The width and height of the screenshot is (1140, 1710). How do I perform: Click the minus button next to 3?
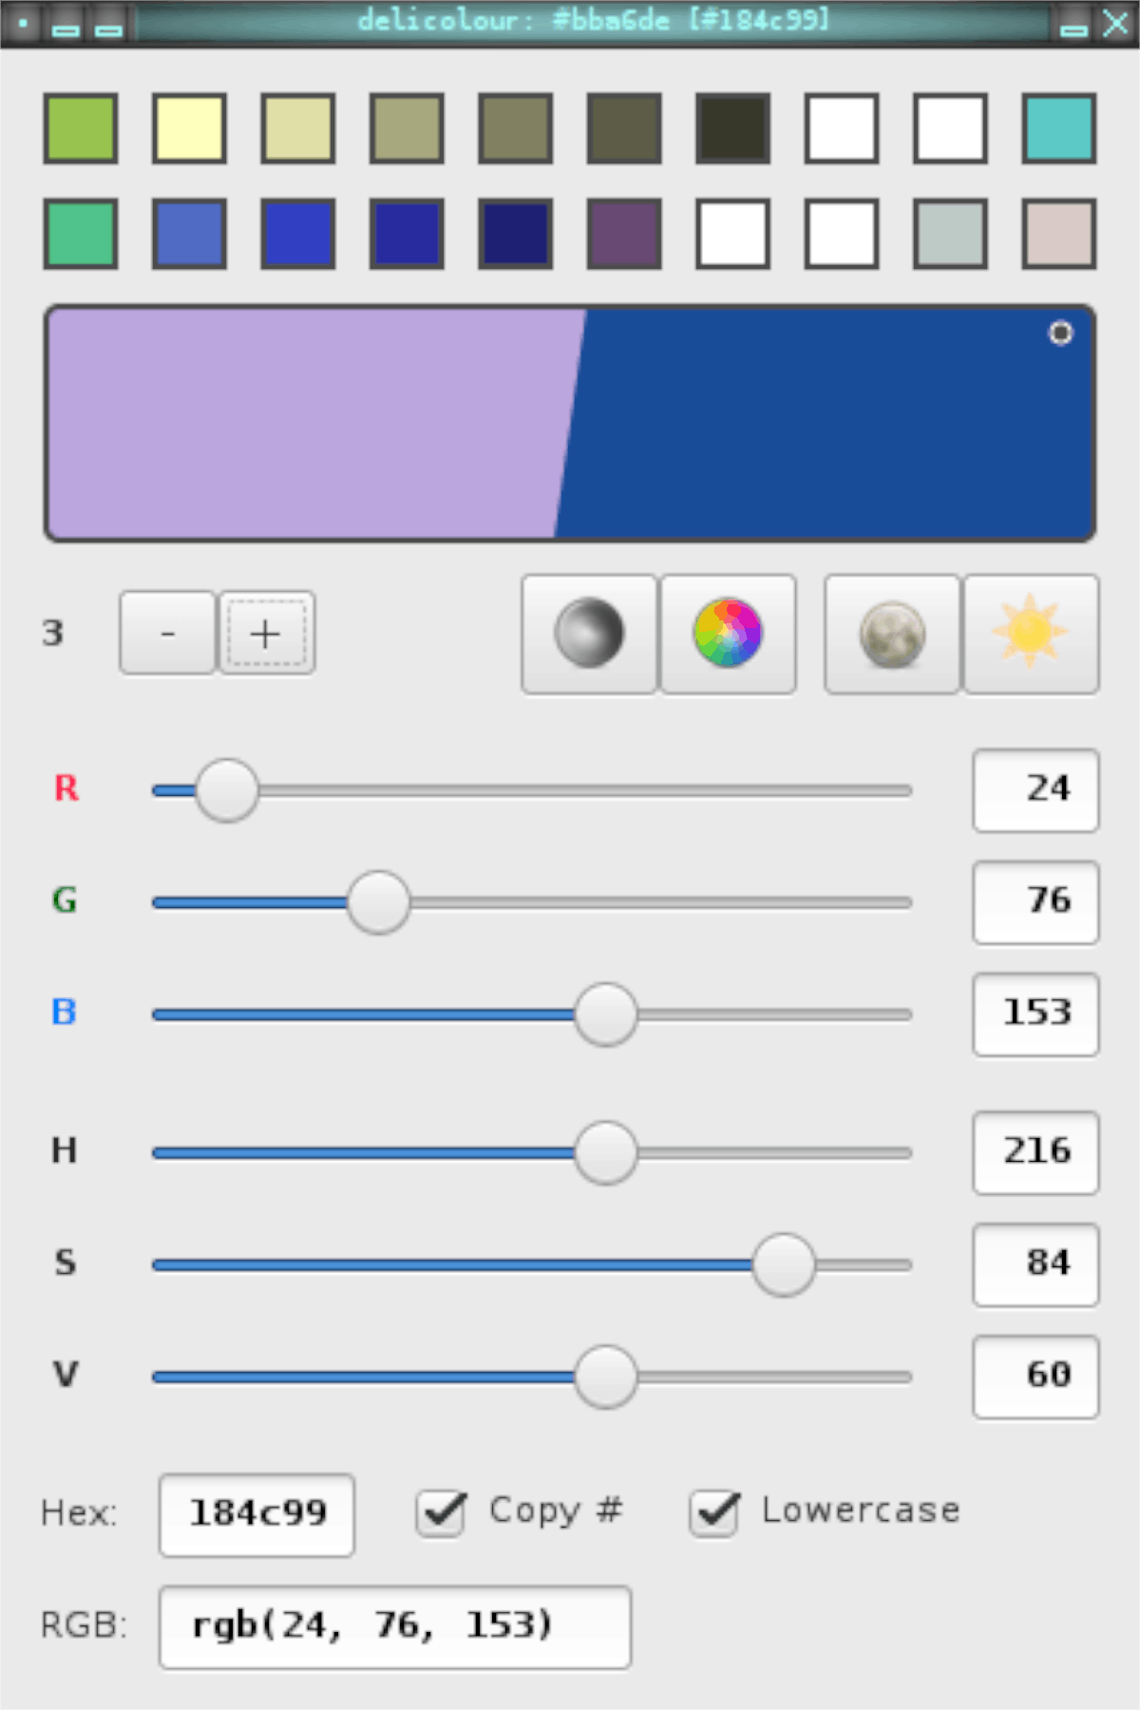167,634
